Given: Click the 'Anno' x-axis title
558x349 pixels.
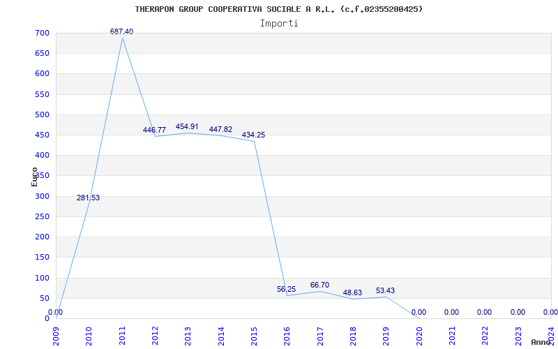Looking at the screenshot, I should pos(541,342).
